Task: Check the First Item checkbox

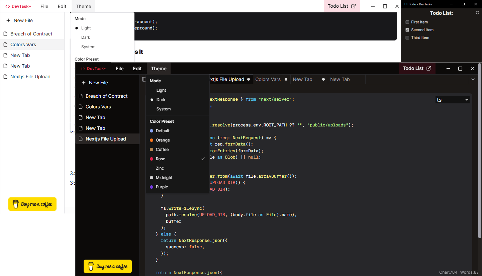Action: tap(407, 22)
